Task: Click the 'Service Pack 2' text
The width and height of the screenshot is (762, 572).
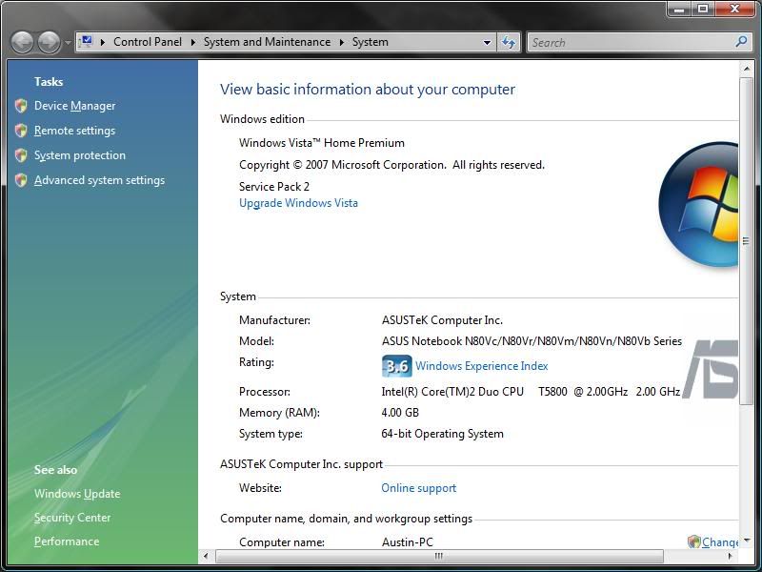Action: (x=274, y=187)
